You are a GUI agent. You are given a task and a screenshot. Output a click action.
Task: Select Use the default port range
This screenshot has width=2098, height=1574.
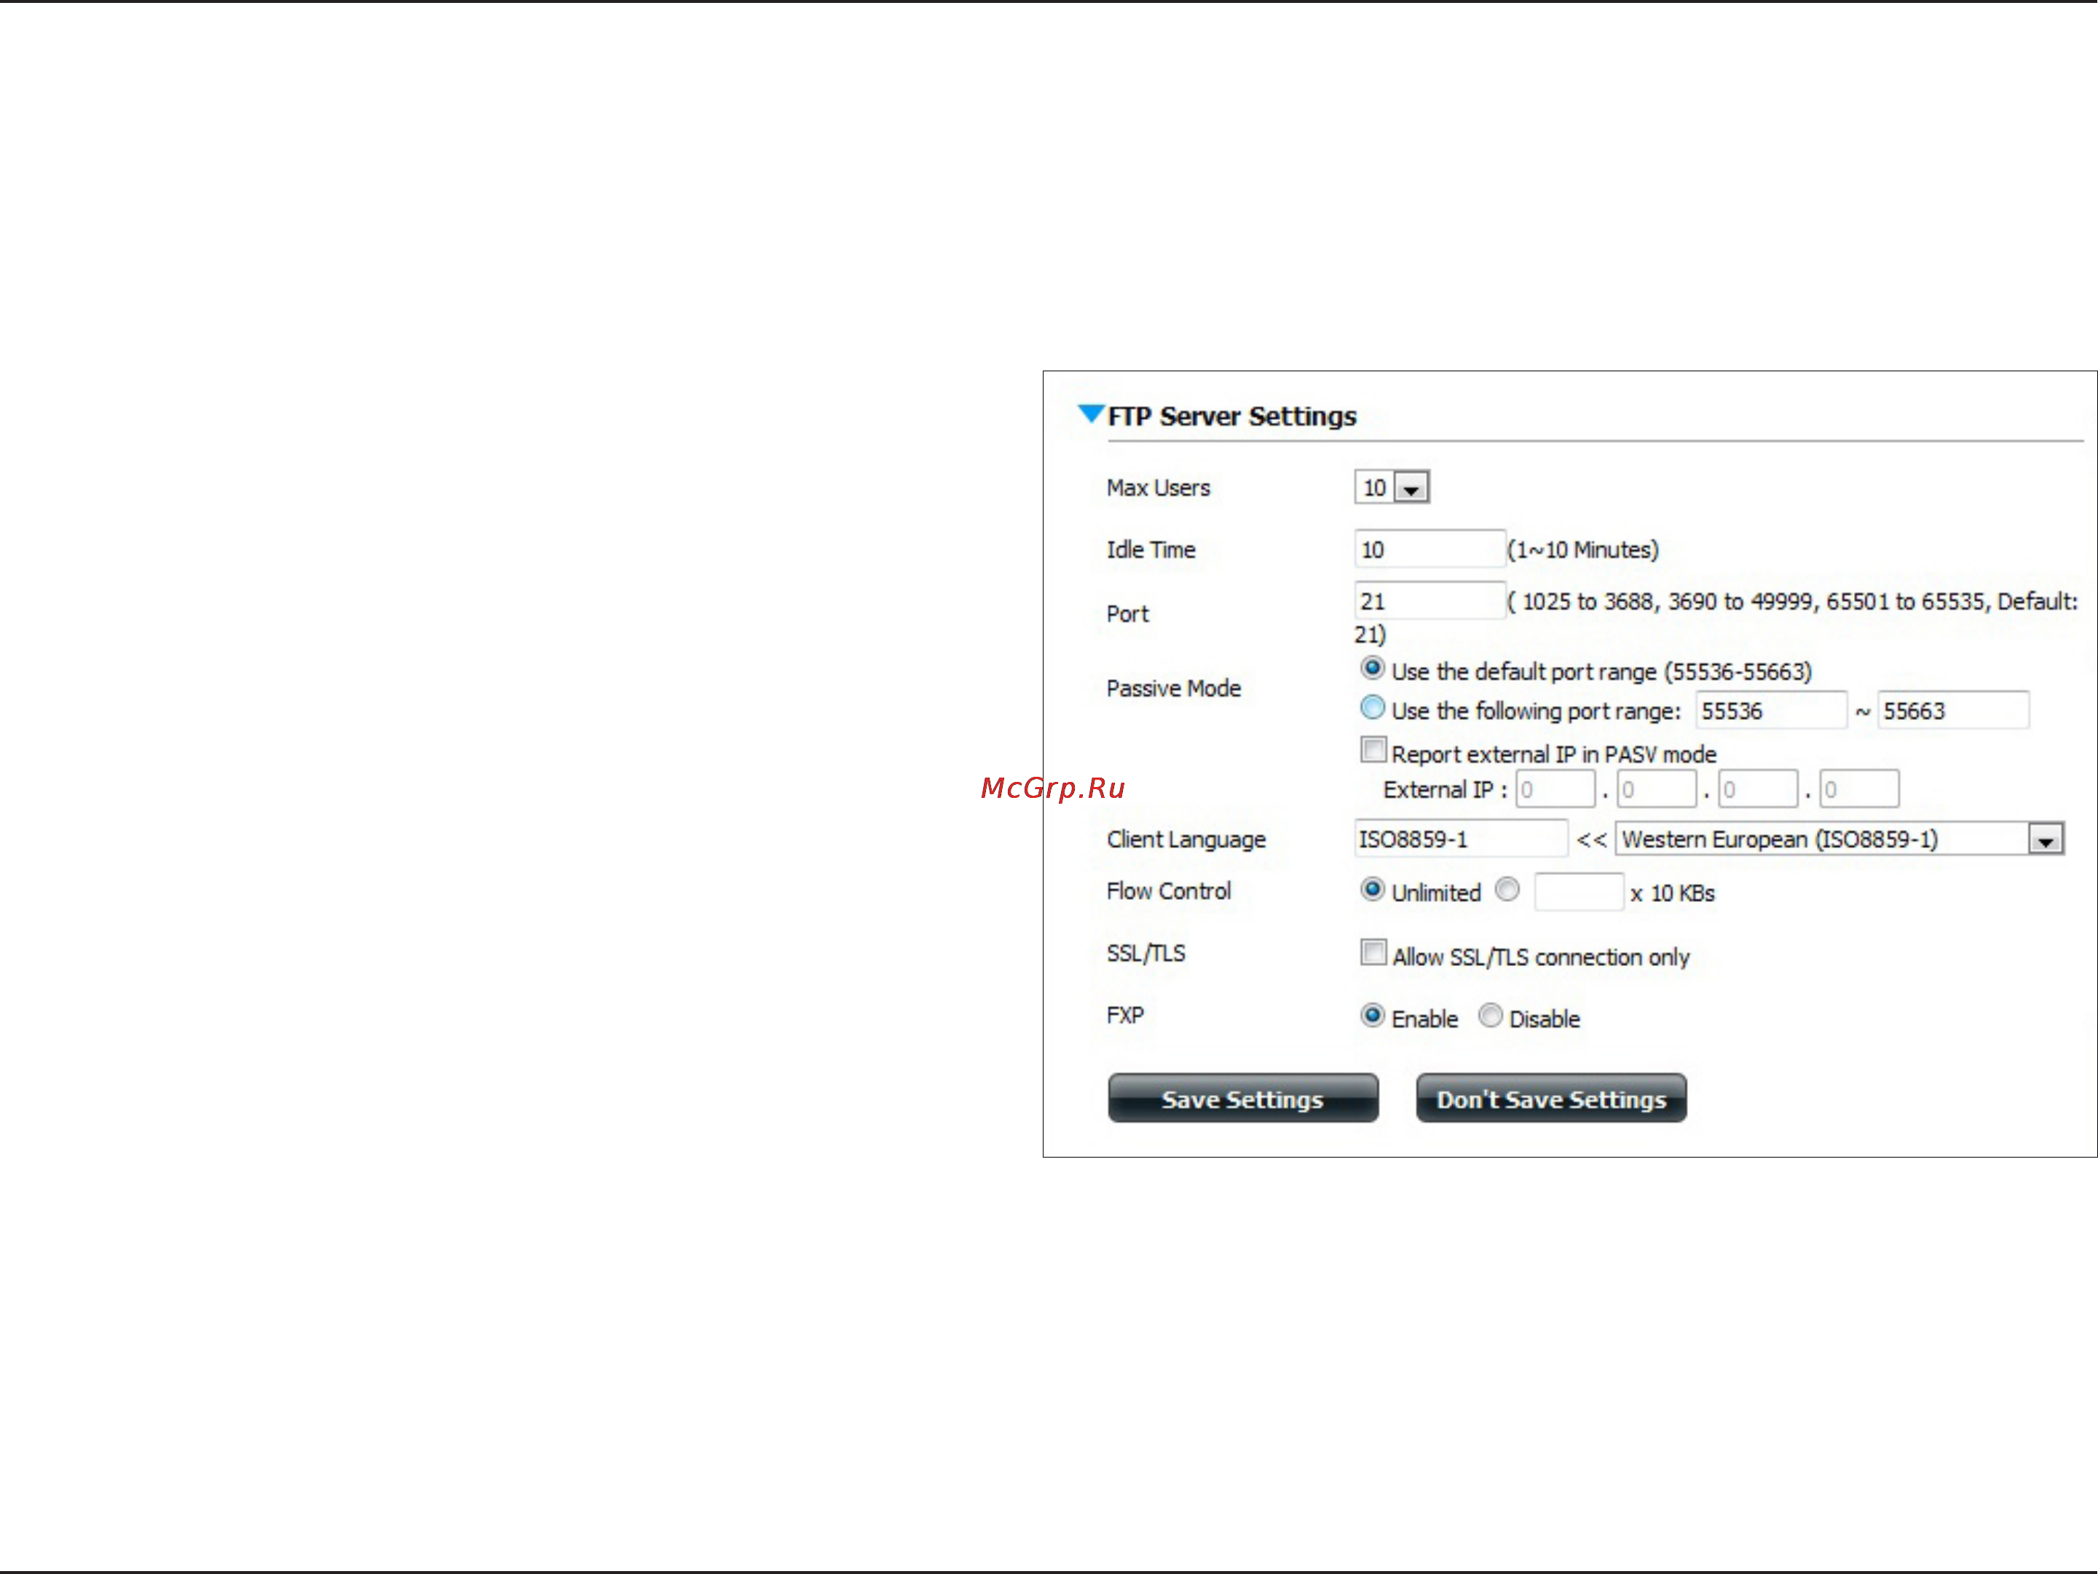[x=1371, y=668]
